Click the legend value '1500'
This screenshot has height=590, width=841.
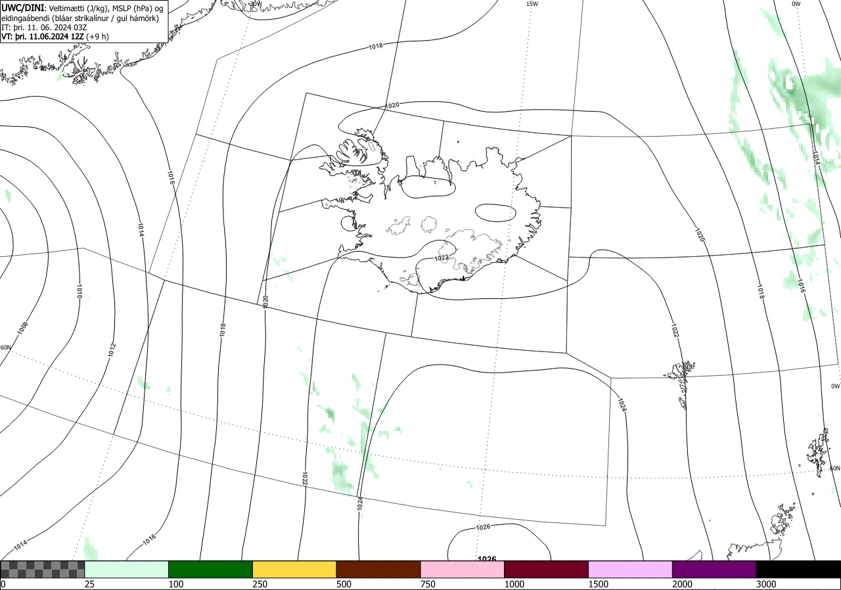598,584
